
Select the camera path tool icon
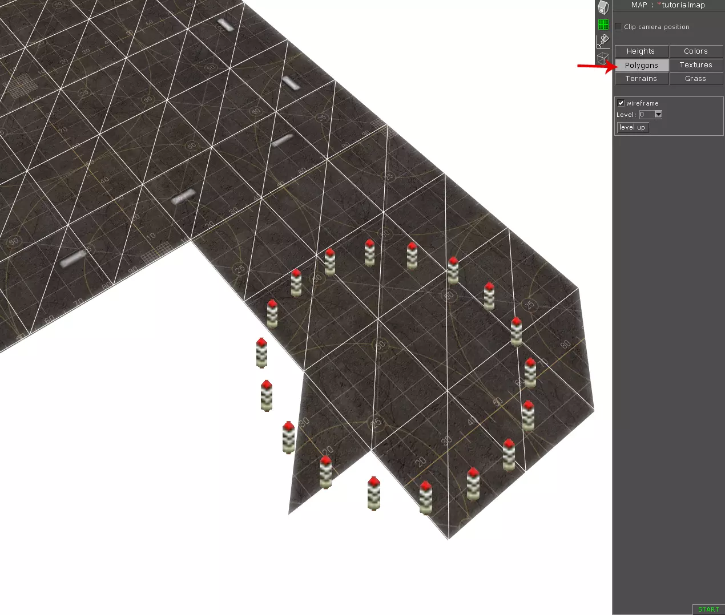[603, 41]
